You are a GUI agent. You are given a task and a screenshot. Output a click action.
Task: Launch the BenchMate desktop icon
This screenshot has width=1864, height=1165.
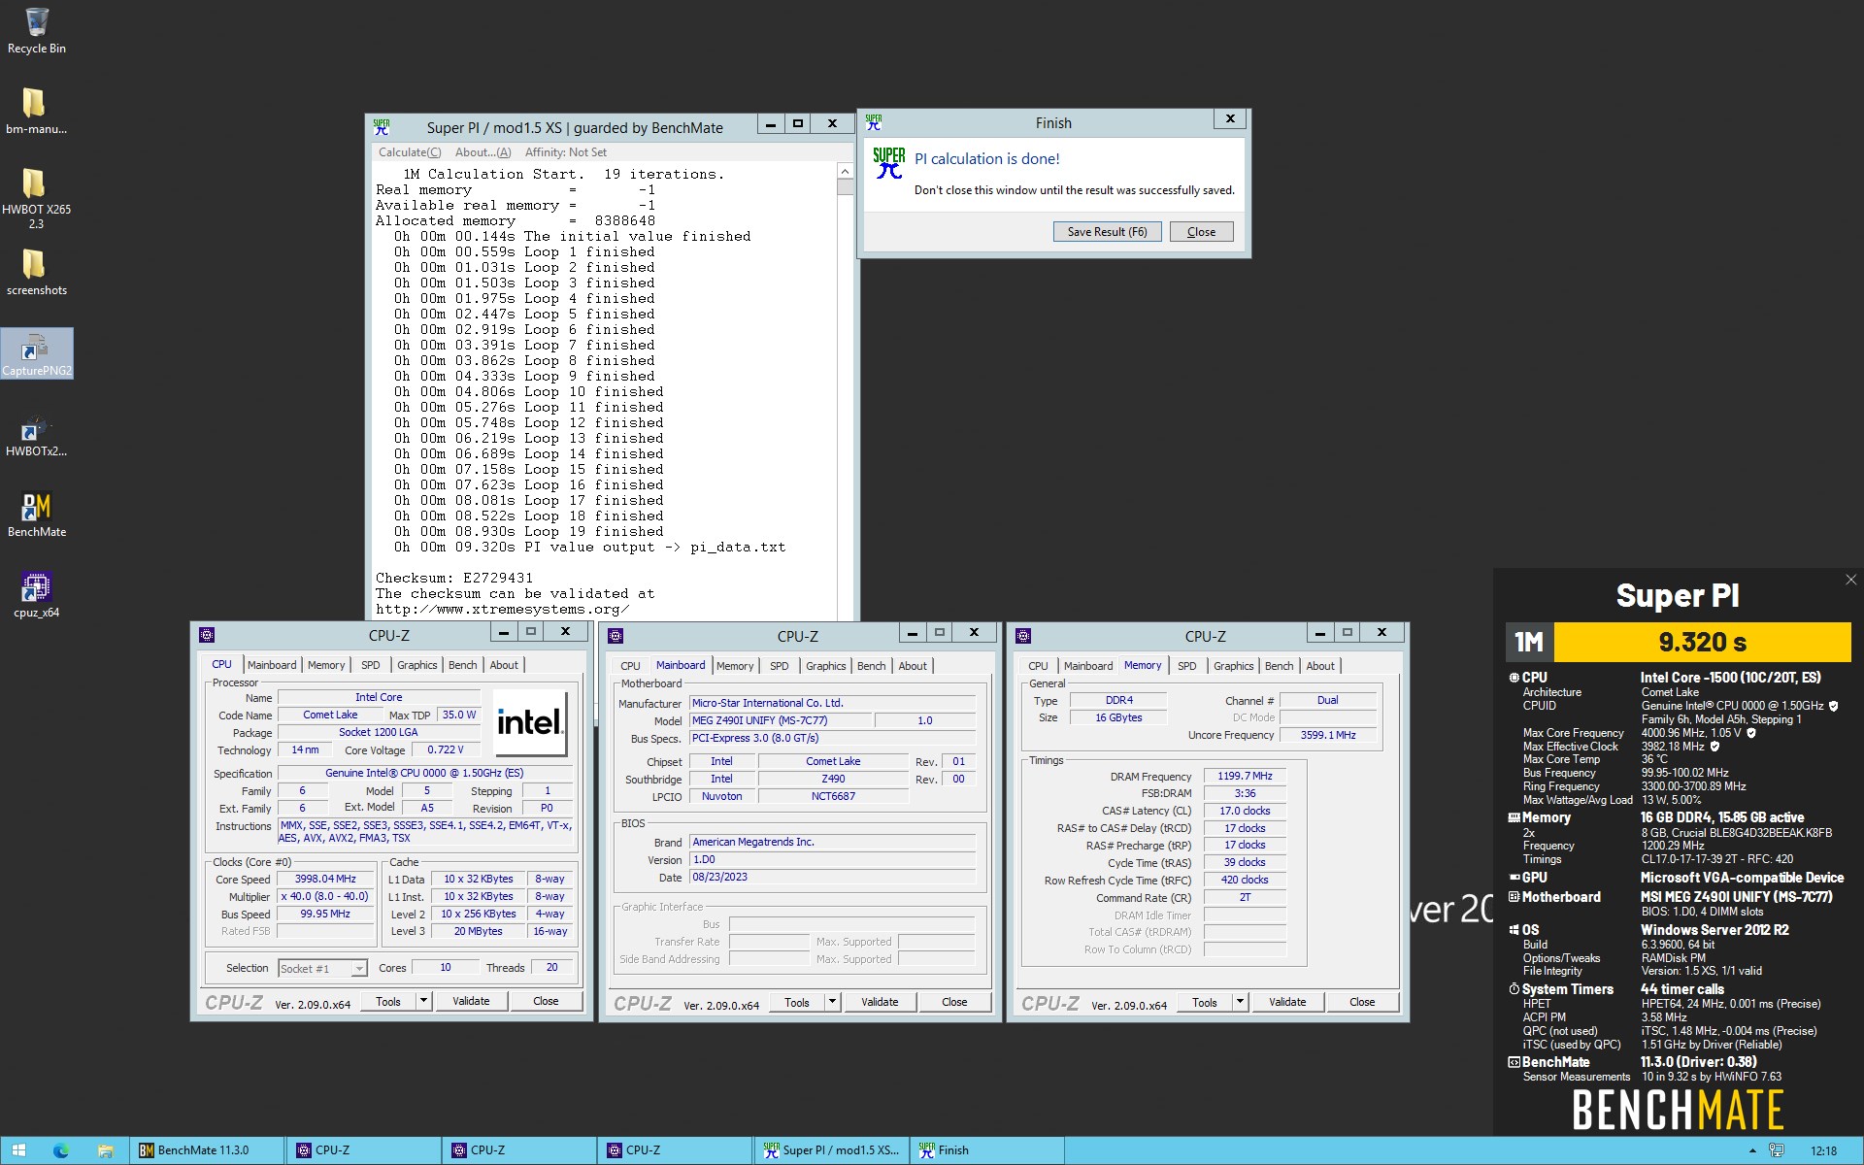[x=36, y=515]
